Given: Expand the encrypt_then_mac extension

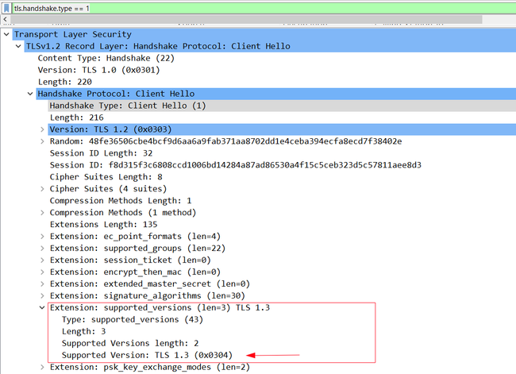Looking at the screenshot, I should 42,272.
